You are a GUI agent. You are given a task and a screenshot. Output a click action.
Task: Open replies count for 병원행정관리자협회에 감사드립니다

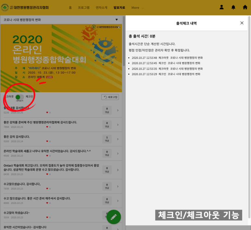(x=107, y=125)
